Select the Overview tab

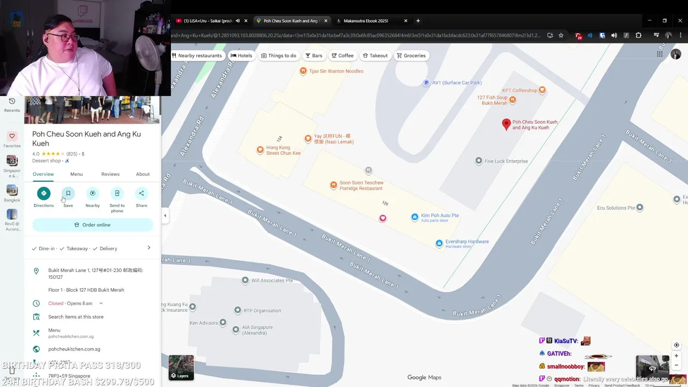pyautogui.click(x=43, y=174)
